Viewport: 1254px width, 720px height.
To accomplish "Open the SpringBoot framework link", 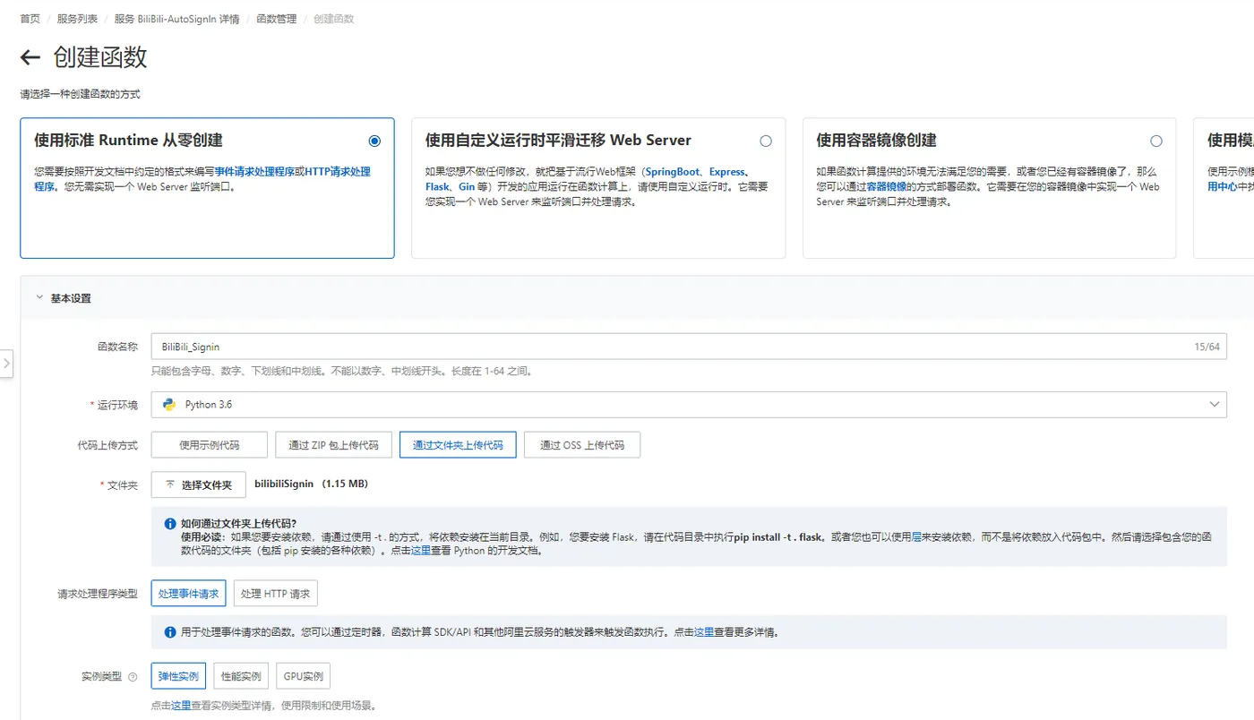I will click(x=674, y=171).
